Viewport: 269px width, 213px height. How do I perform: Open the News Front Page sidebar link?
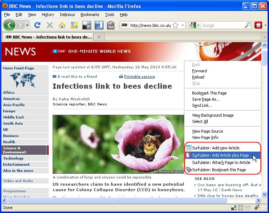[19, 68]
